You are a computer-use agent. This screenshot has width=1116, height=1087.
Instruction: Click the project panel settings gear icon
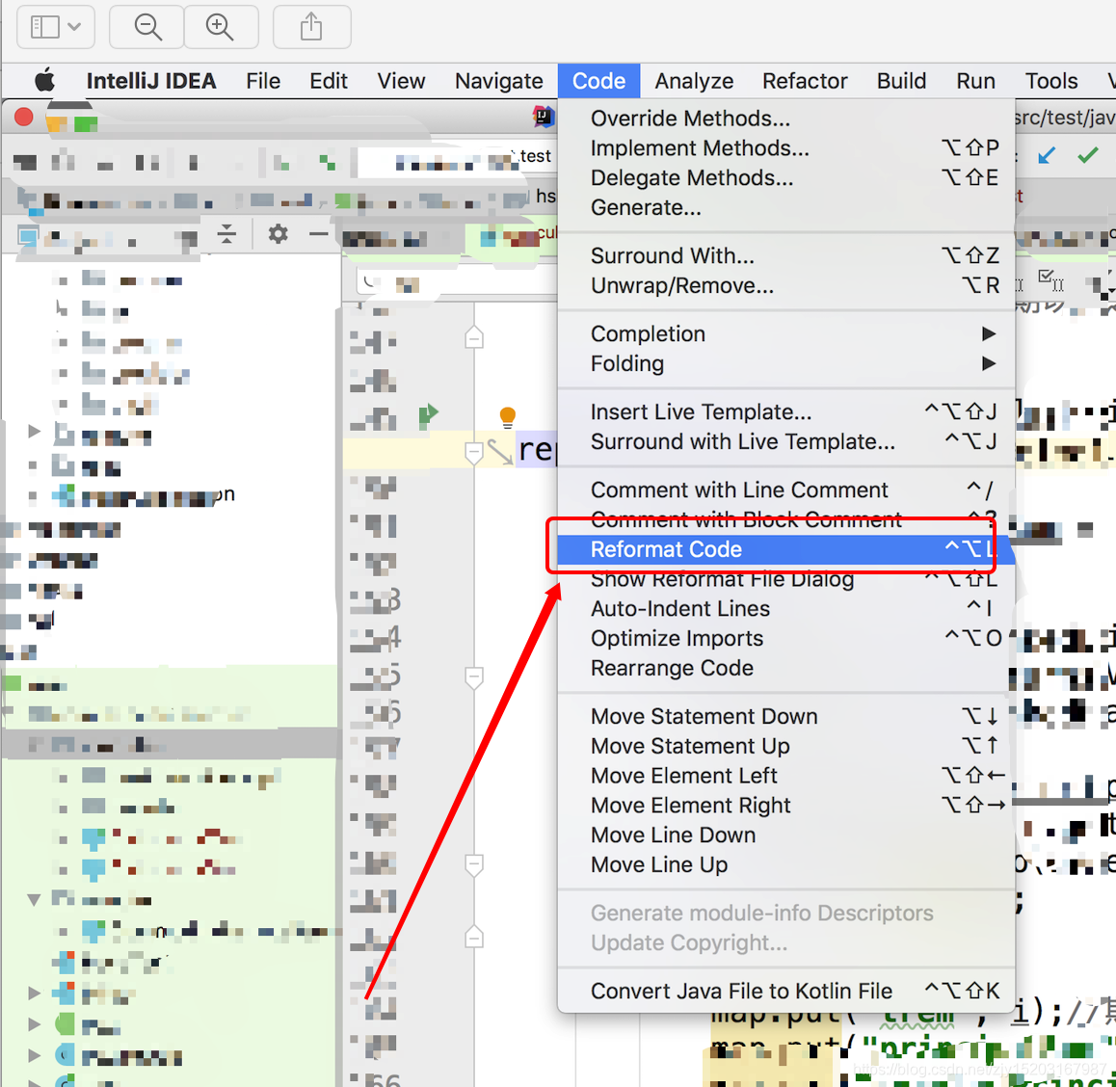[278, 233]
